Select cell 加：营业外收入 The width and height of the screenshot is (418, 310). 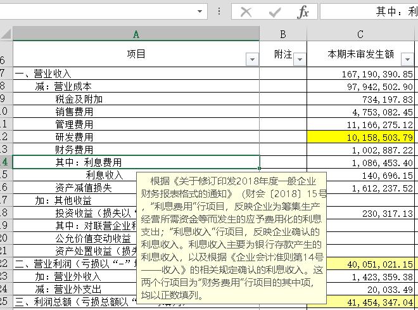75,276
